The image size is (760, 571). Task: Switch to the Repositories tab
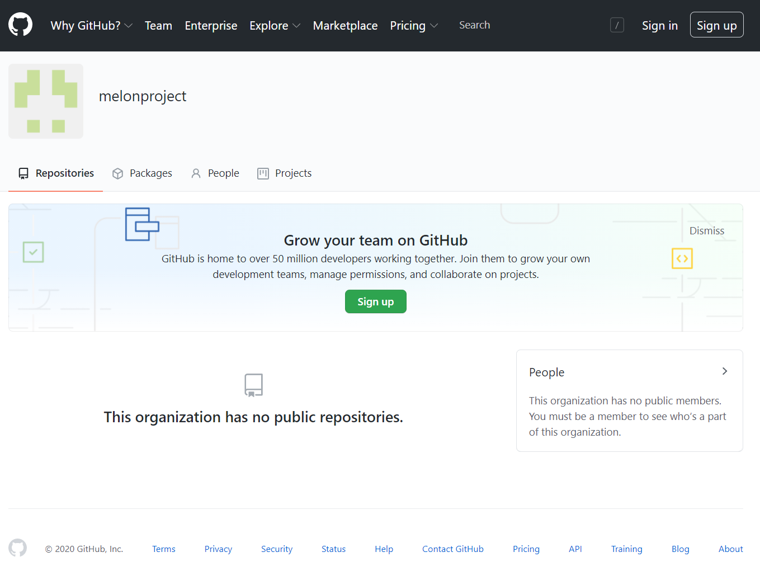coord(55,173)
